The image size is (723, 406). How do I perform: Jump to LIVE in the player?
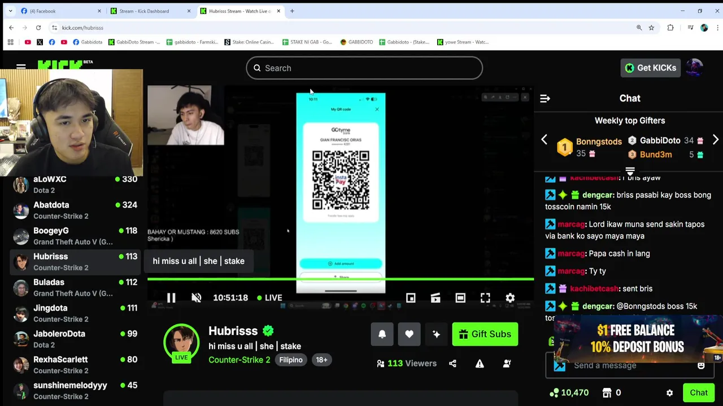(x=269, y=298)
